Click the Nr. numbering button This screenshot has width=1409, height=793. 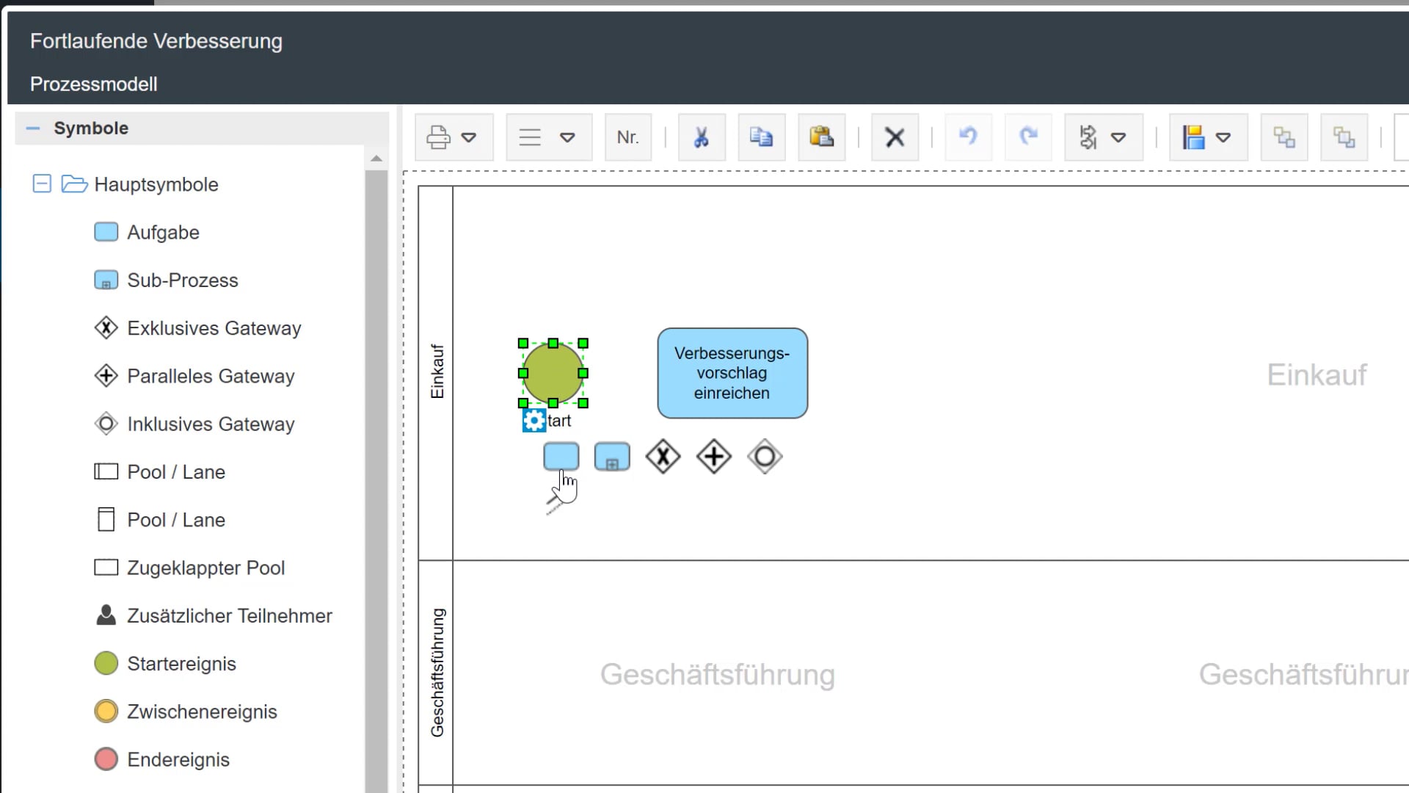(x=627, y=137)
